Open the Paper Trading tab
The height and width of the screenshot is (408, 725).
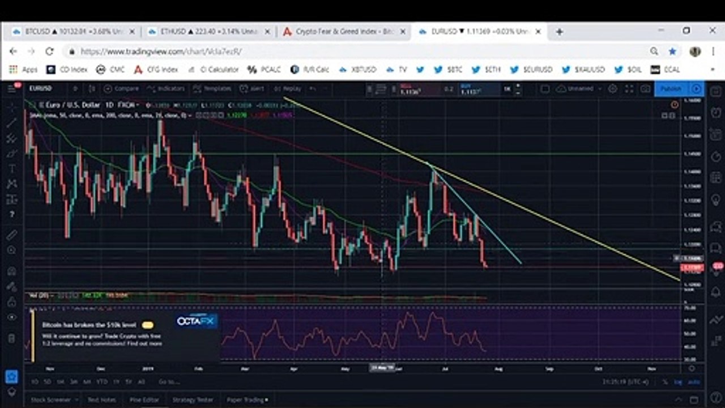[x=247, y=399]
